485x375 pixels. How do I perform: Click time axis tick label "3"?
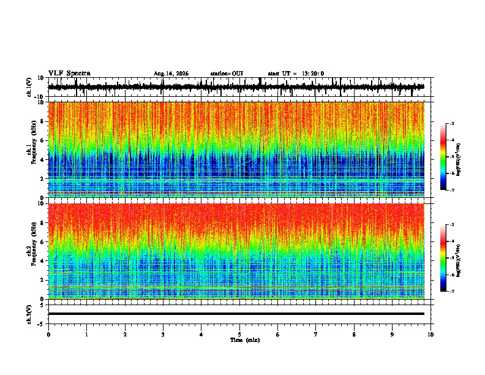[x=163, y=335]
